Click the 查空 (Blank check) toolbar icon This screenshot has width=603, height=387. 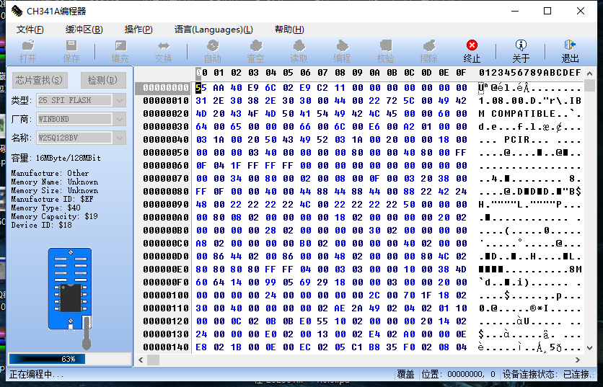point(255,50)
